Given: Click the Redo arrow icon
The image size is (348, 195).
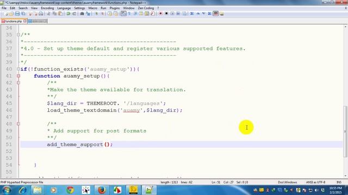Looking at the screenshot, I should 74,14.
